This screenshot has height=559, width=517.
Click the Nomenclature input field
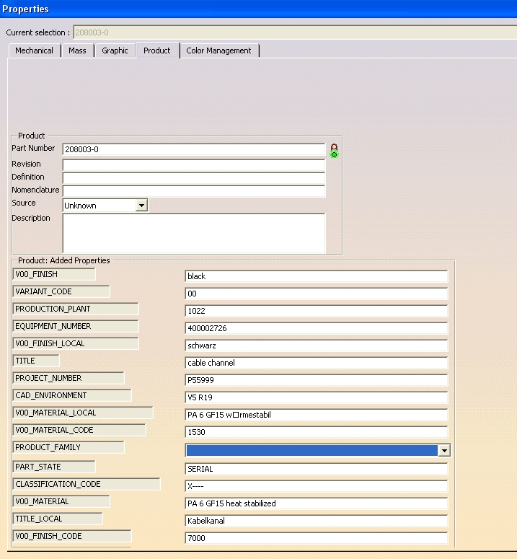[194, 190]
